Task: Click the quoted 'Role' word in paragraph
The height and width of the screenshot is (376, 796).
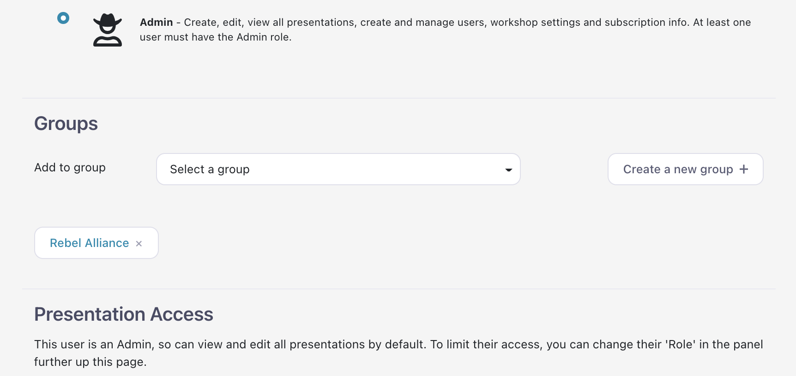Action: click(680, 345)
